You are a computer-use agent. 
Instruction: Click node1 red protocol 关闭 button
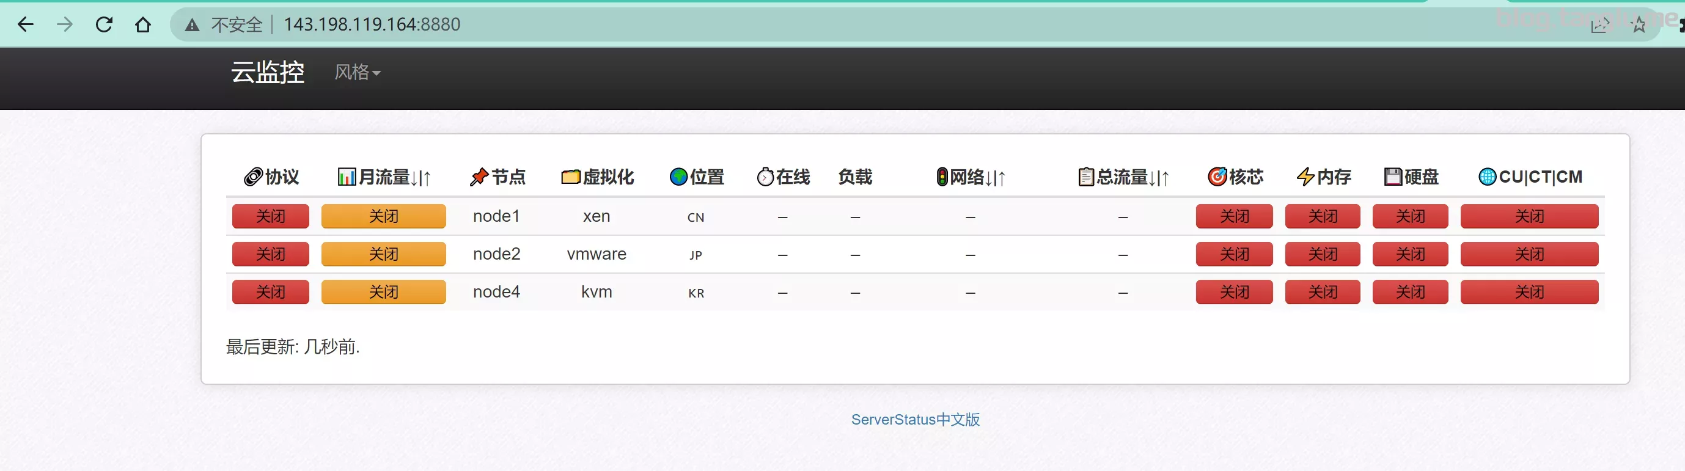coord(270,216)
